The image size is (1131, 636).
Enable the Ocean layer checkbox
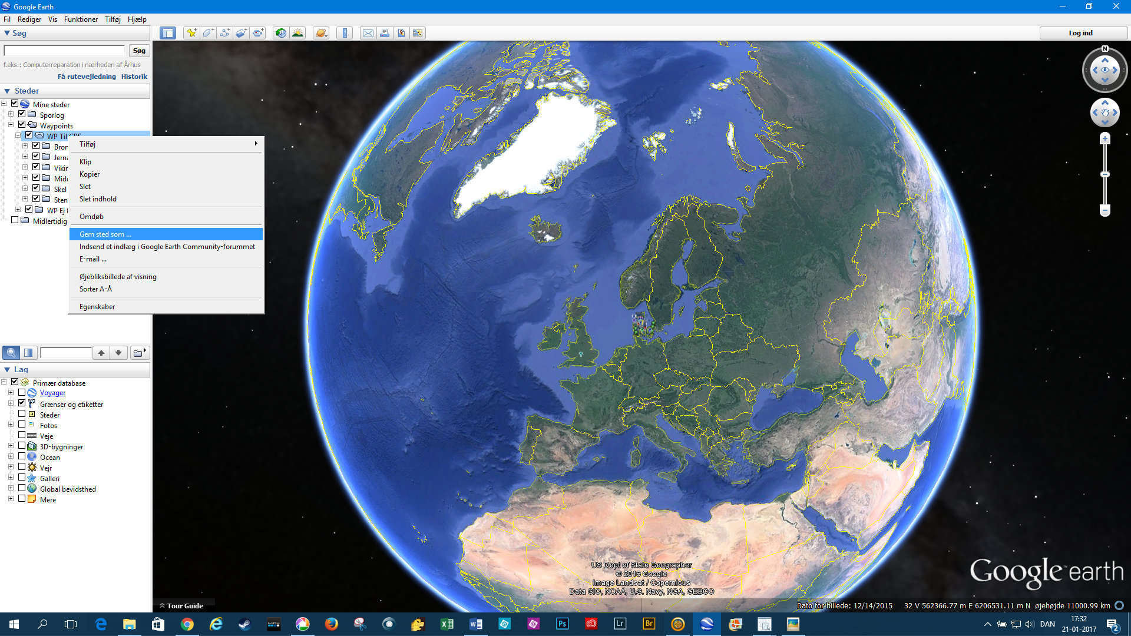[22, 456]
